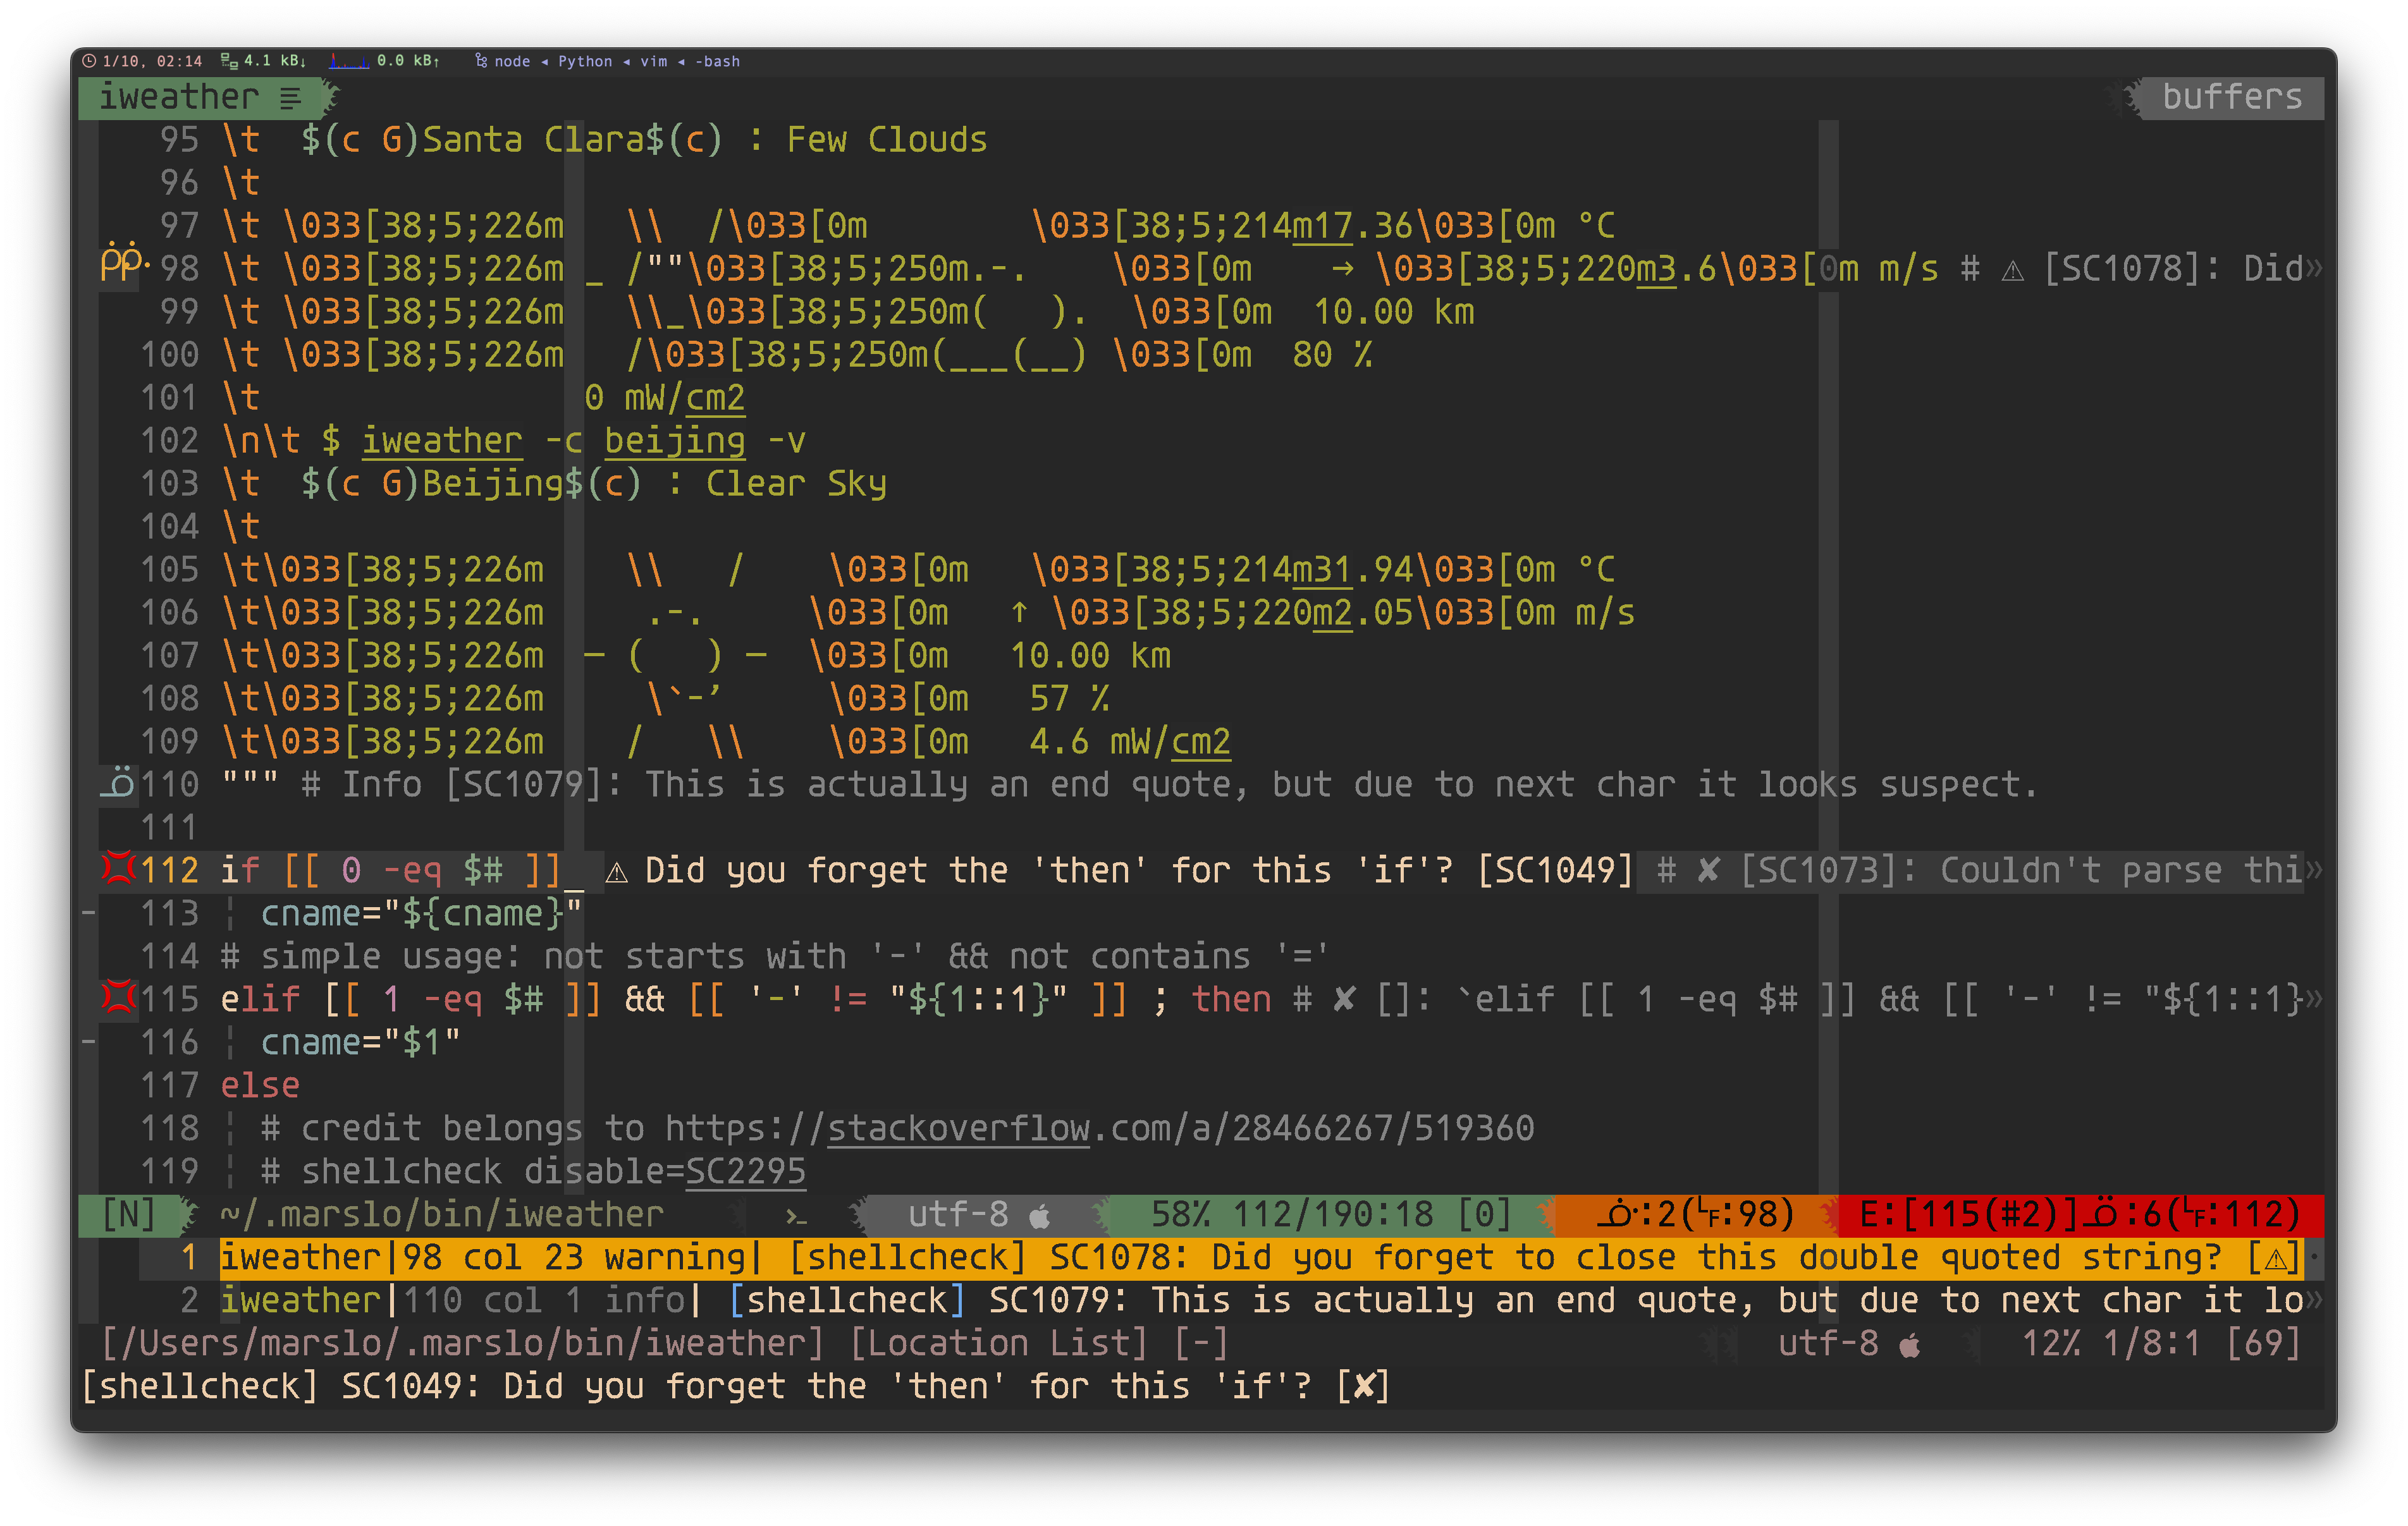The image size is (2408, 1526).
Task: Click the '-bash' entry in the process chain
Action: click(717, 62)
